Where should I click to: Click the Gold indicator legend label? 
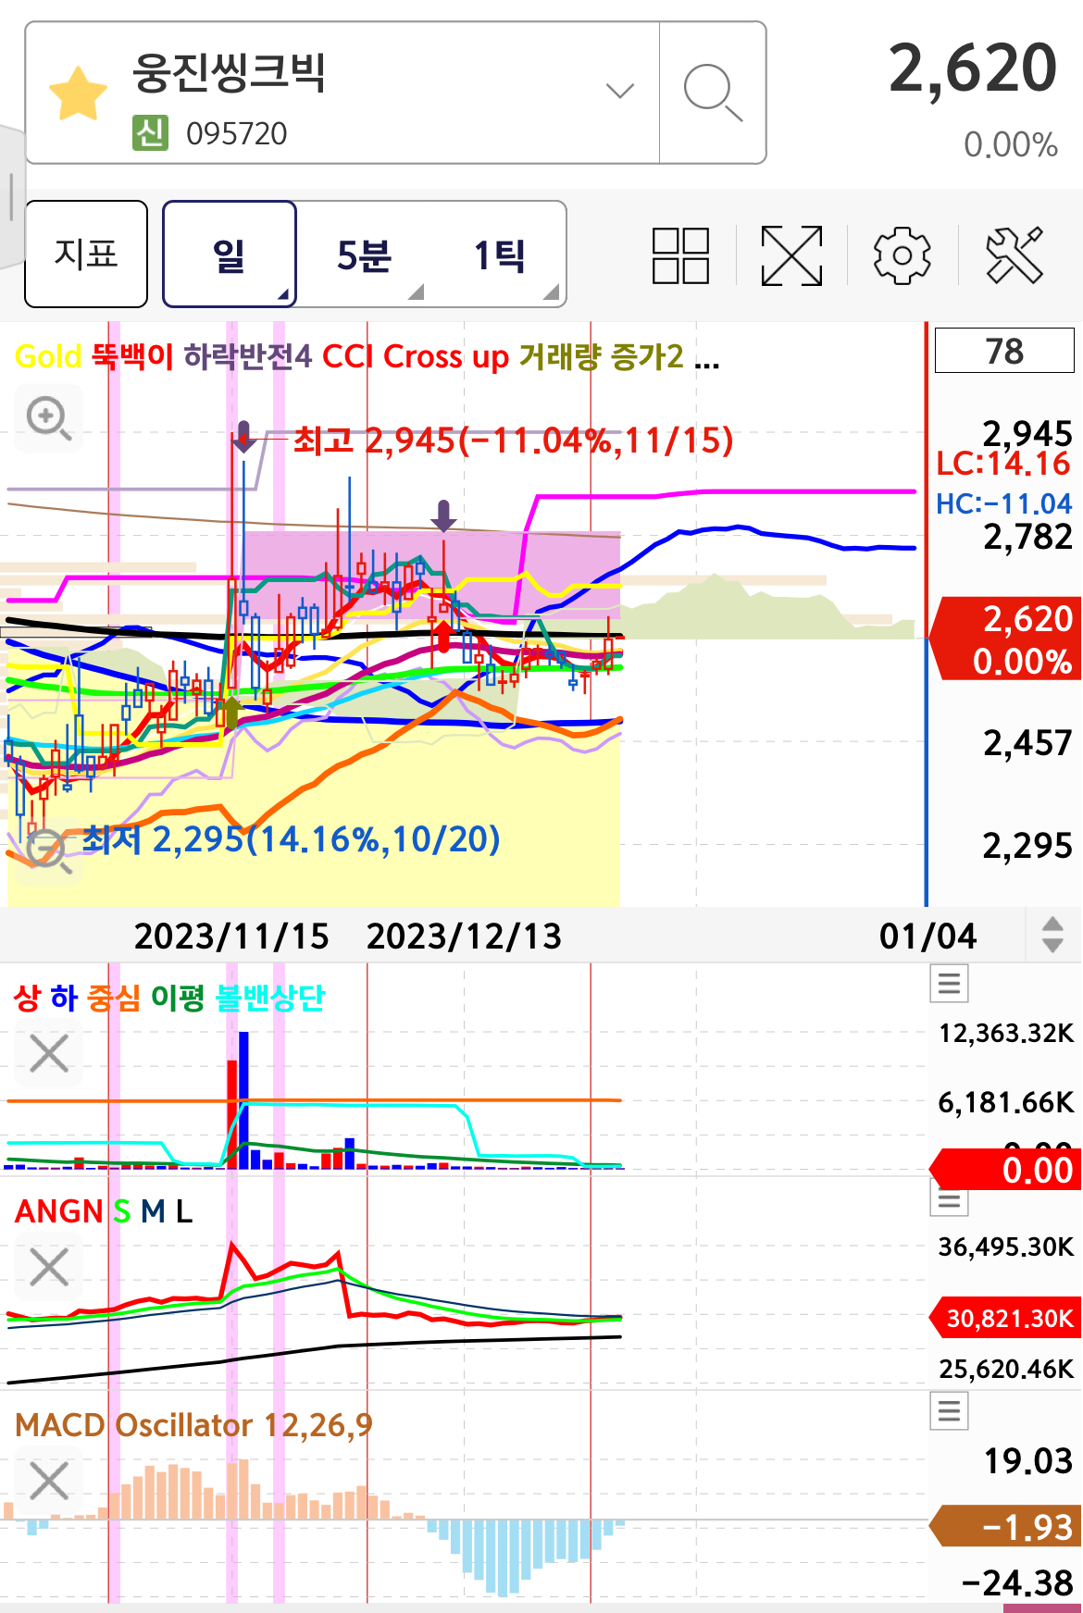(48, 356)
